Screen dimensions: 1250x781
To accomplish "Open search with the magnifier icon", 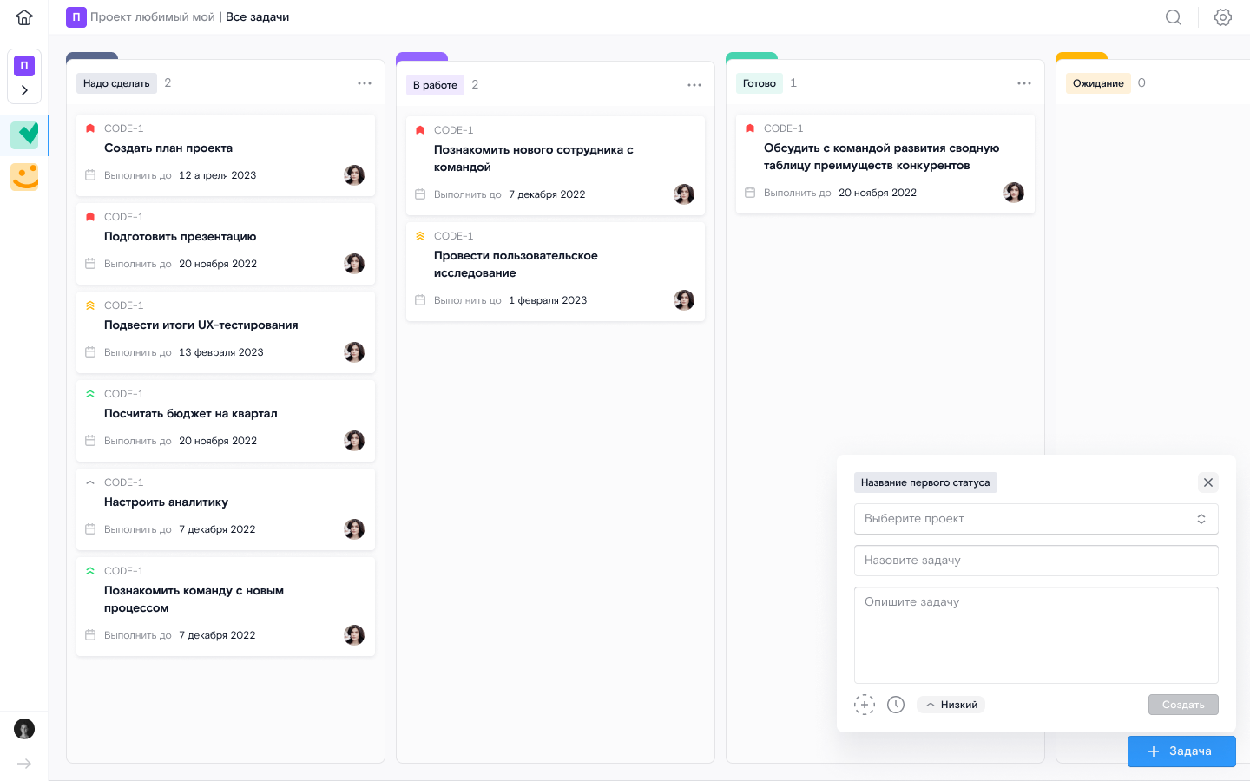I will click(x=1174, y=17).
